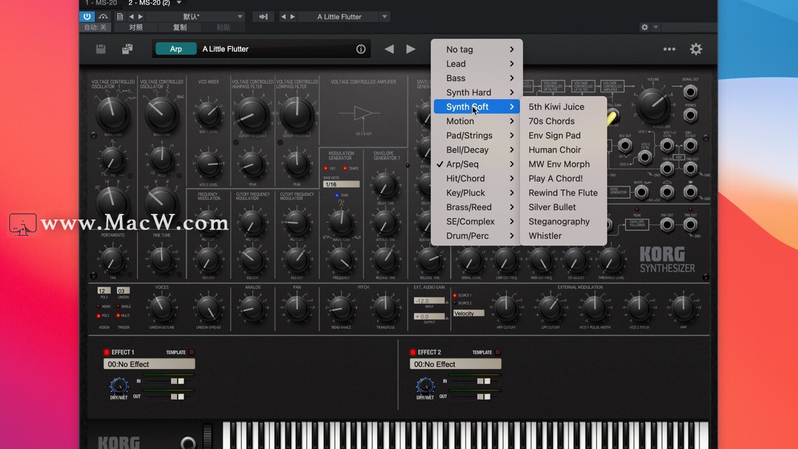This screenshot has height=449, width=798.
Task: Click the 自动: 关 automation button
Action: click(x=95, y=27)
